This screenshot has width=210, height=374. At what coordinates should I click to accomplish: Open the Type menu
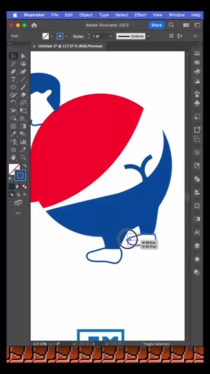click(x=104, y=15)
